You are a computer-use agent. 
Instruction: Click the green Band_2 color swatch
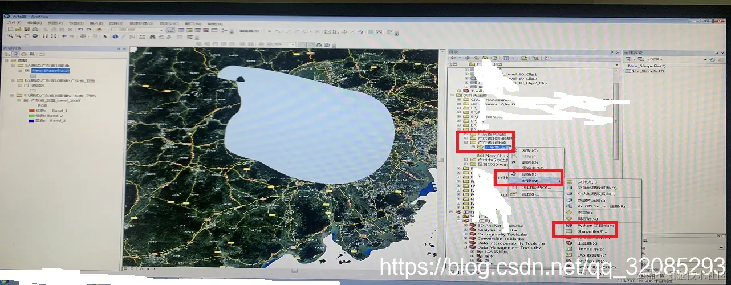click(31, 116)
